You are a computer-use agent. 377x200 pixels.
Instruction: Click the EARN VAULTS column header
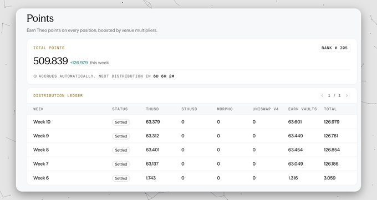(303, 109)
